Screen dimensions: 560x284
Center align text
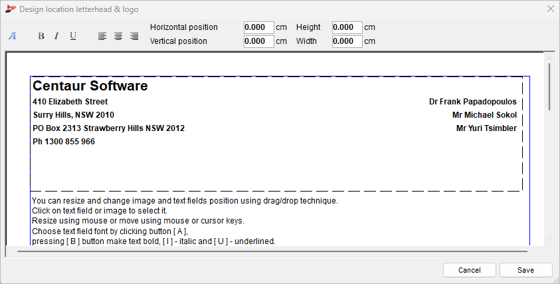click(118, 36)
